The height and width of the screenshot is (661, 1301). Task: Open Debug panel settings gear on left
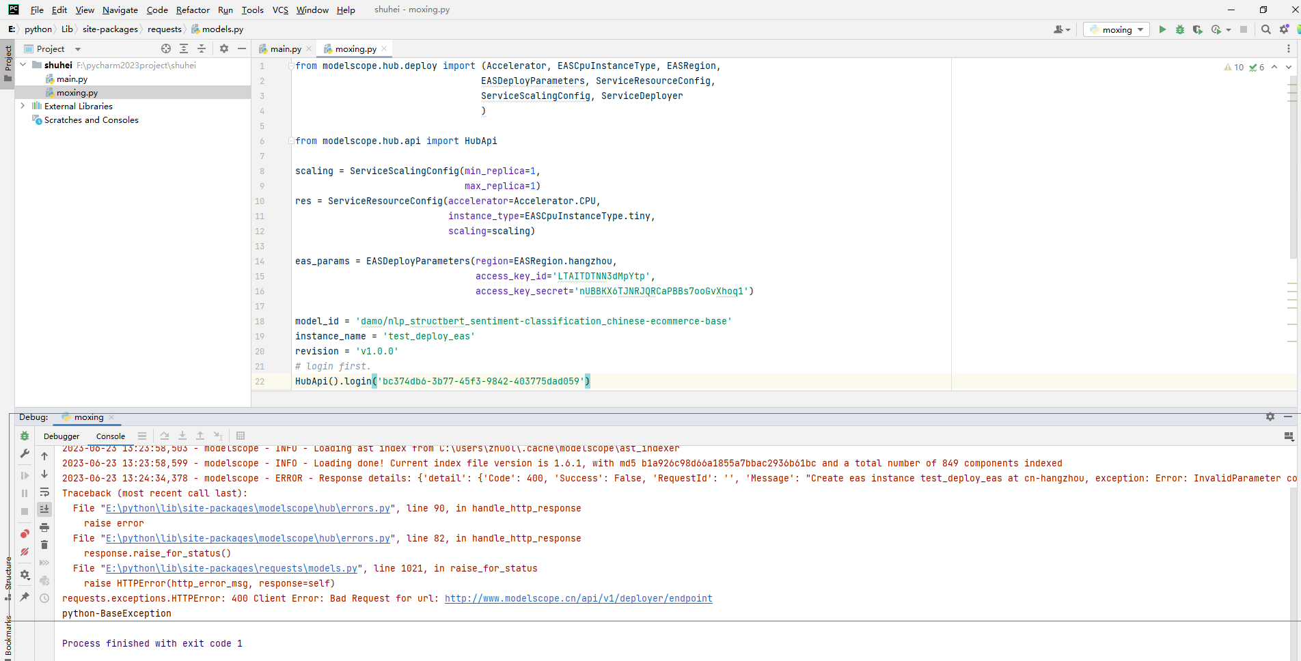[25, 575]
